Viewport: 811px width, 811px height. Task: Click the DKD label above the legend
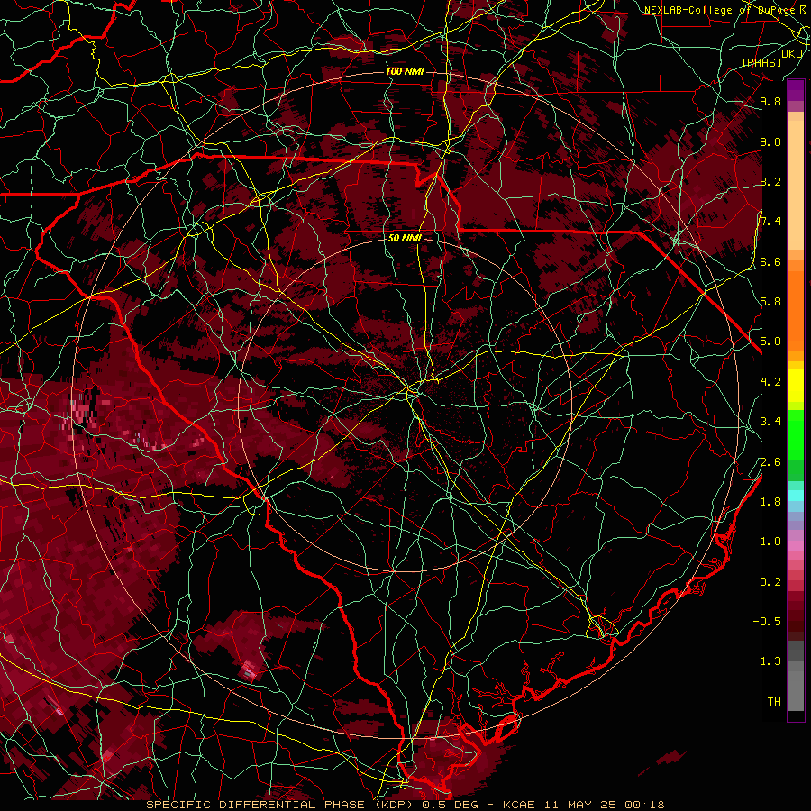tap(792, 54)
